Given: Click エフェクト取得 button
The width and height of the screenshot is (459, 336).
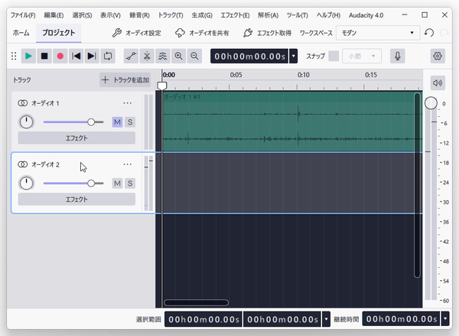Looking at the screenshot, I should [267, 33].
